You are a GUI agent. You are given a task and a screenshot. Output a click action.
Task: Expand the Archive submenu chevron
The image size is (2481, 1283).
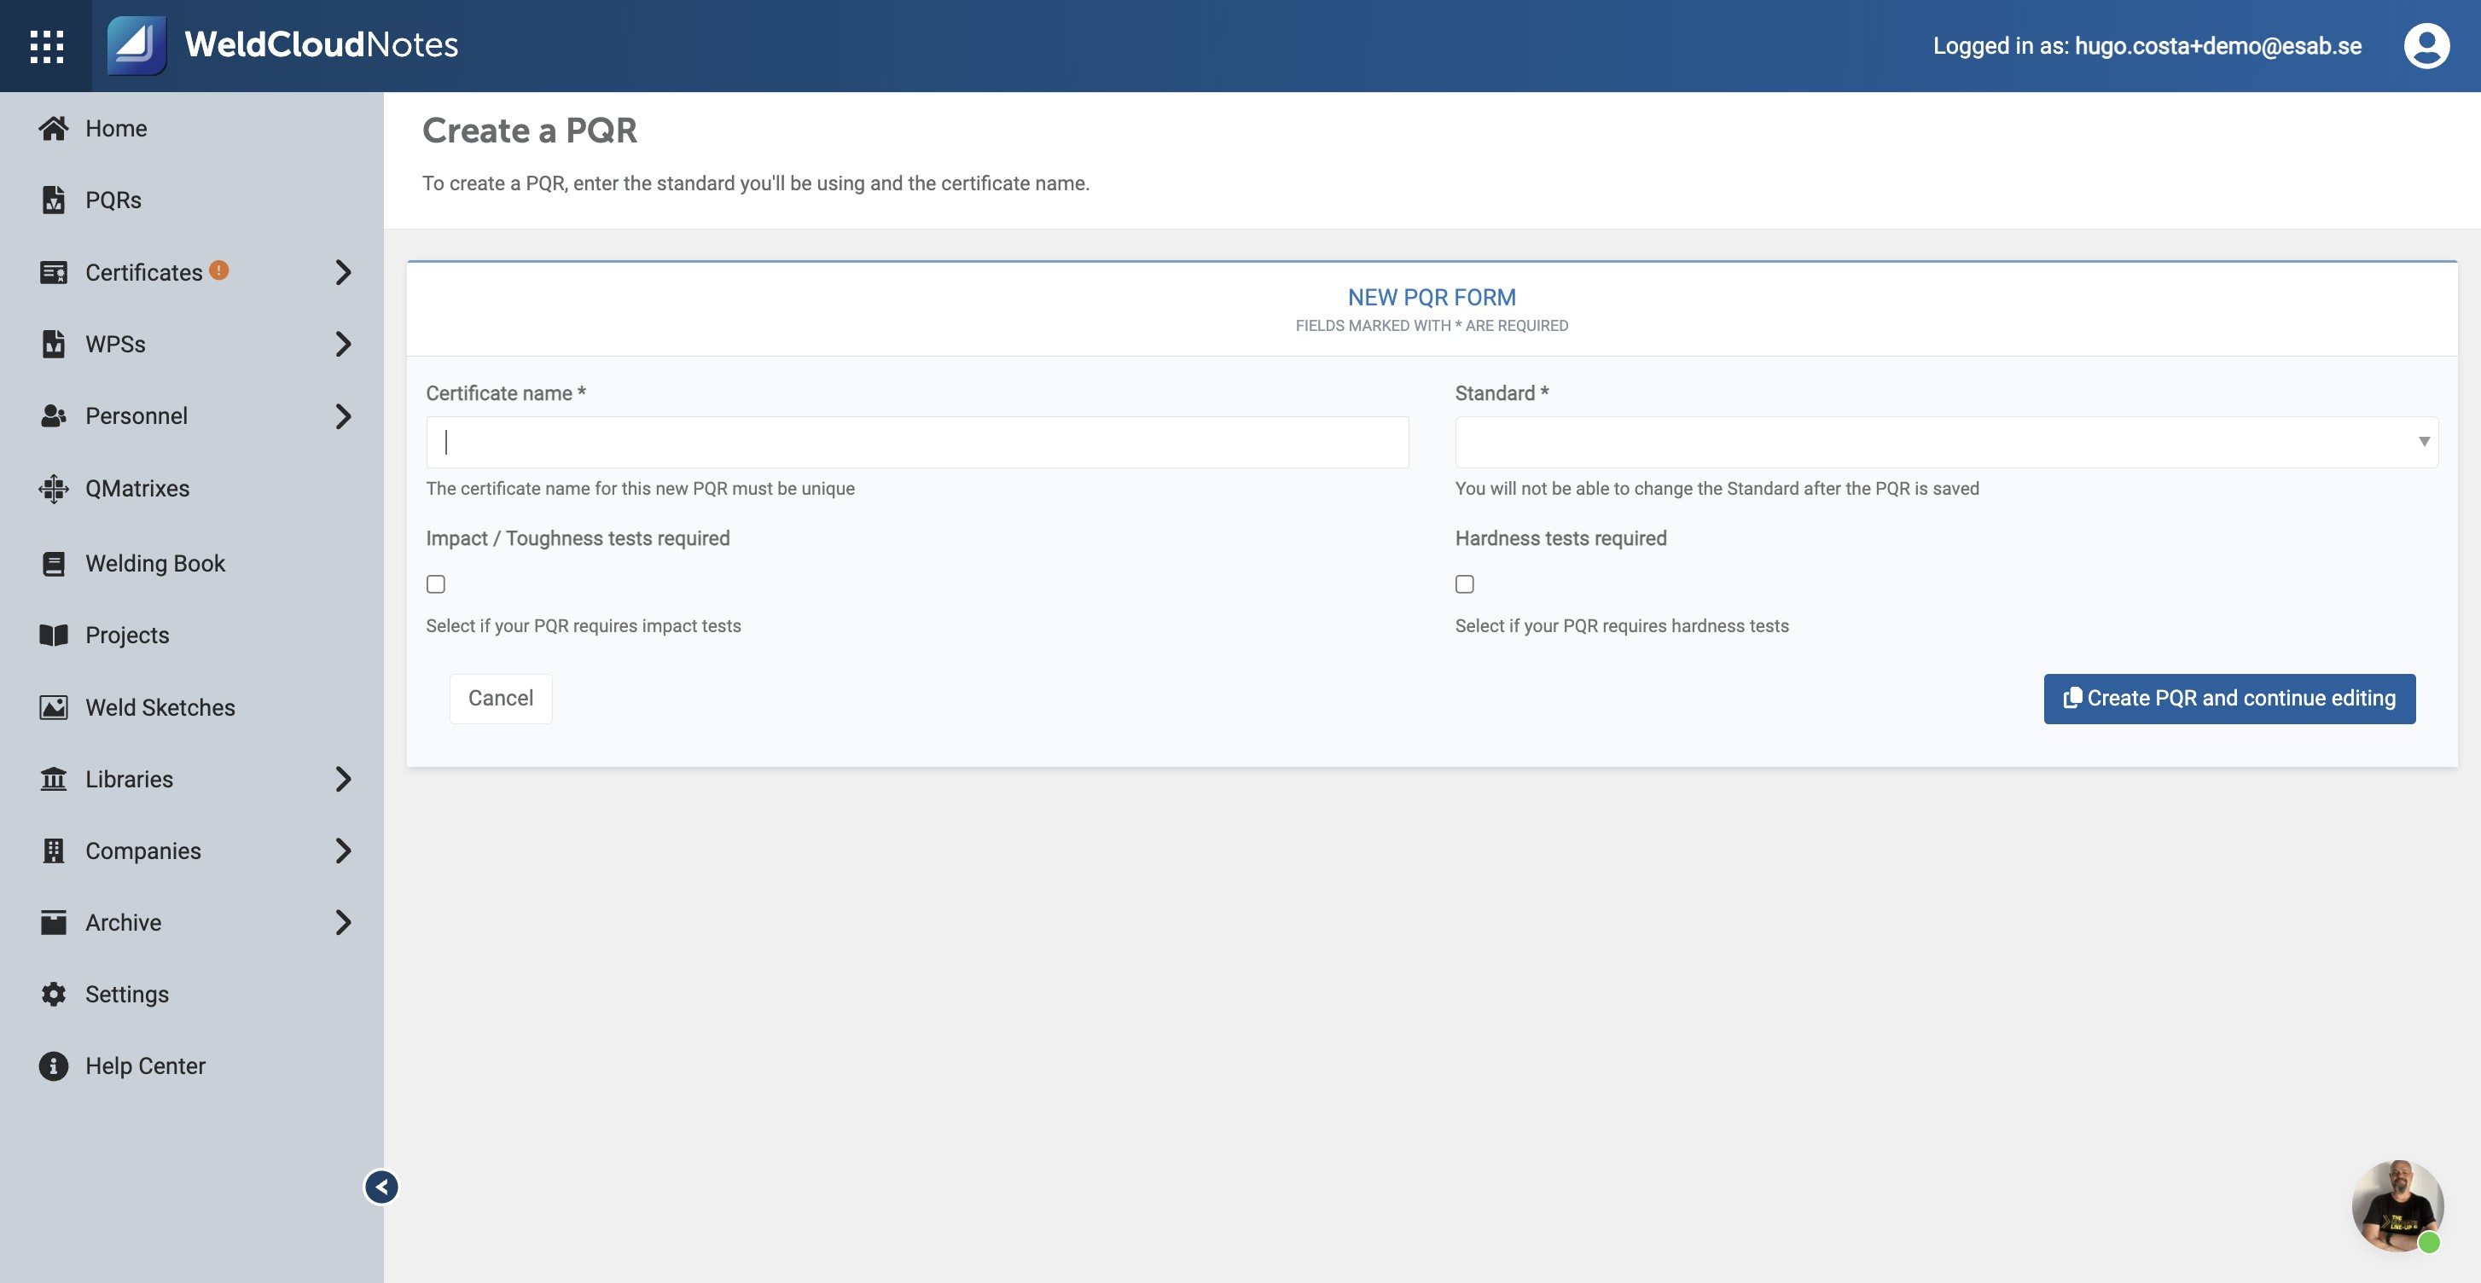pos(343,922)
